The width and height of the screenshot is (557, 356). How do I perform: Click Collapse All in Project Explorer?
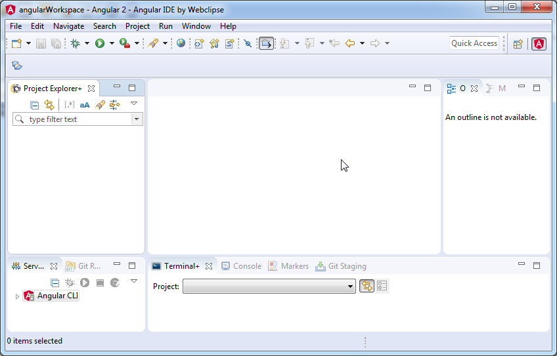pos(34,105)
